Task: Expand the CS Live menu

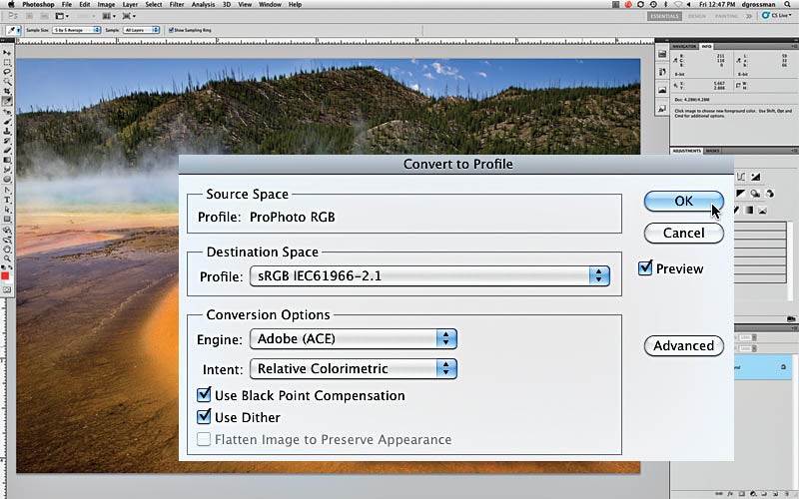Action: tap(778, 16)
